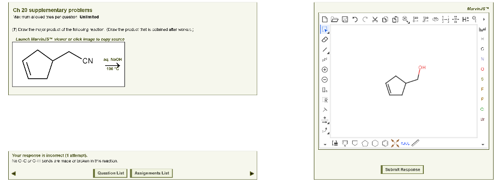Pick Sulfur atom S
The image size is (496, 186).
(482, 79)
